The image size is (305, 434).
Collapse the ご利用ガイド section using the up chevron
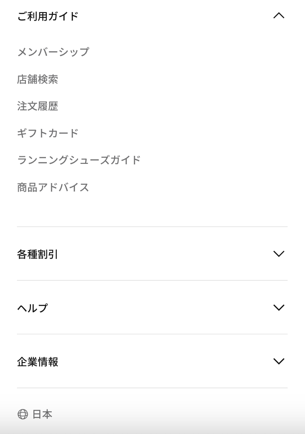pyautogui.click(x=279, y=16)
